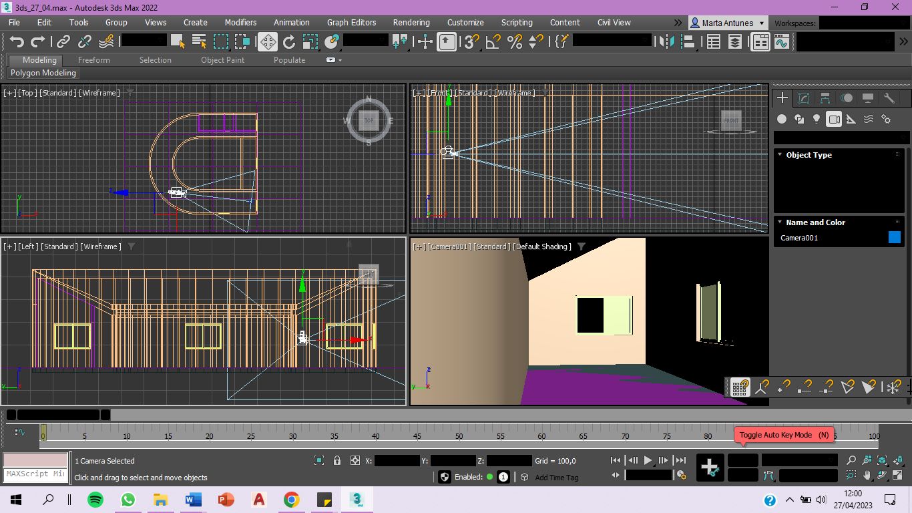Click the time slider at frame 0
This screenshot has width=912, height=513.
click(43, 434)
